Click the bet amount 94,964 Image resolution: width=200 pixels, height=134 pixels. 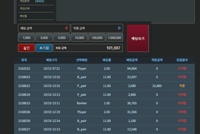tap(132, 68)
